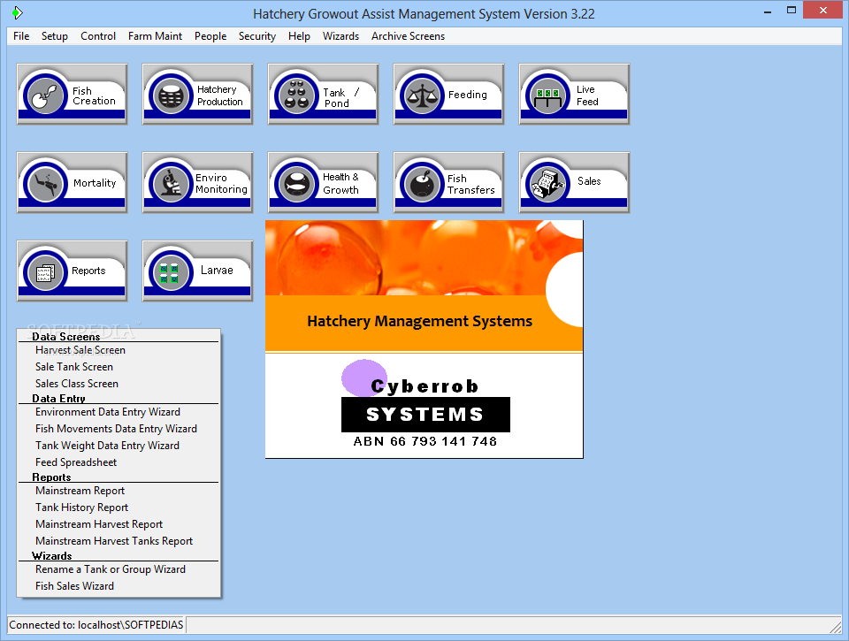Close the Hatchery Growout window

pyautogui.click(x=823, y=11)
